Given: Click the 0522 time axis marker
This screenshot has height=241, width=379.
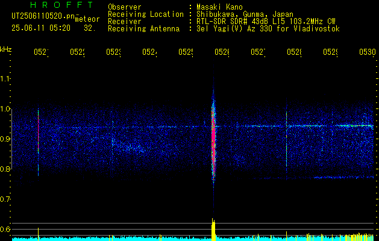Looking at the screenshot, I should pyautogui.click(x=77, y=52).
